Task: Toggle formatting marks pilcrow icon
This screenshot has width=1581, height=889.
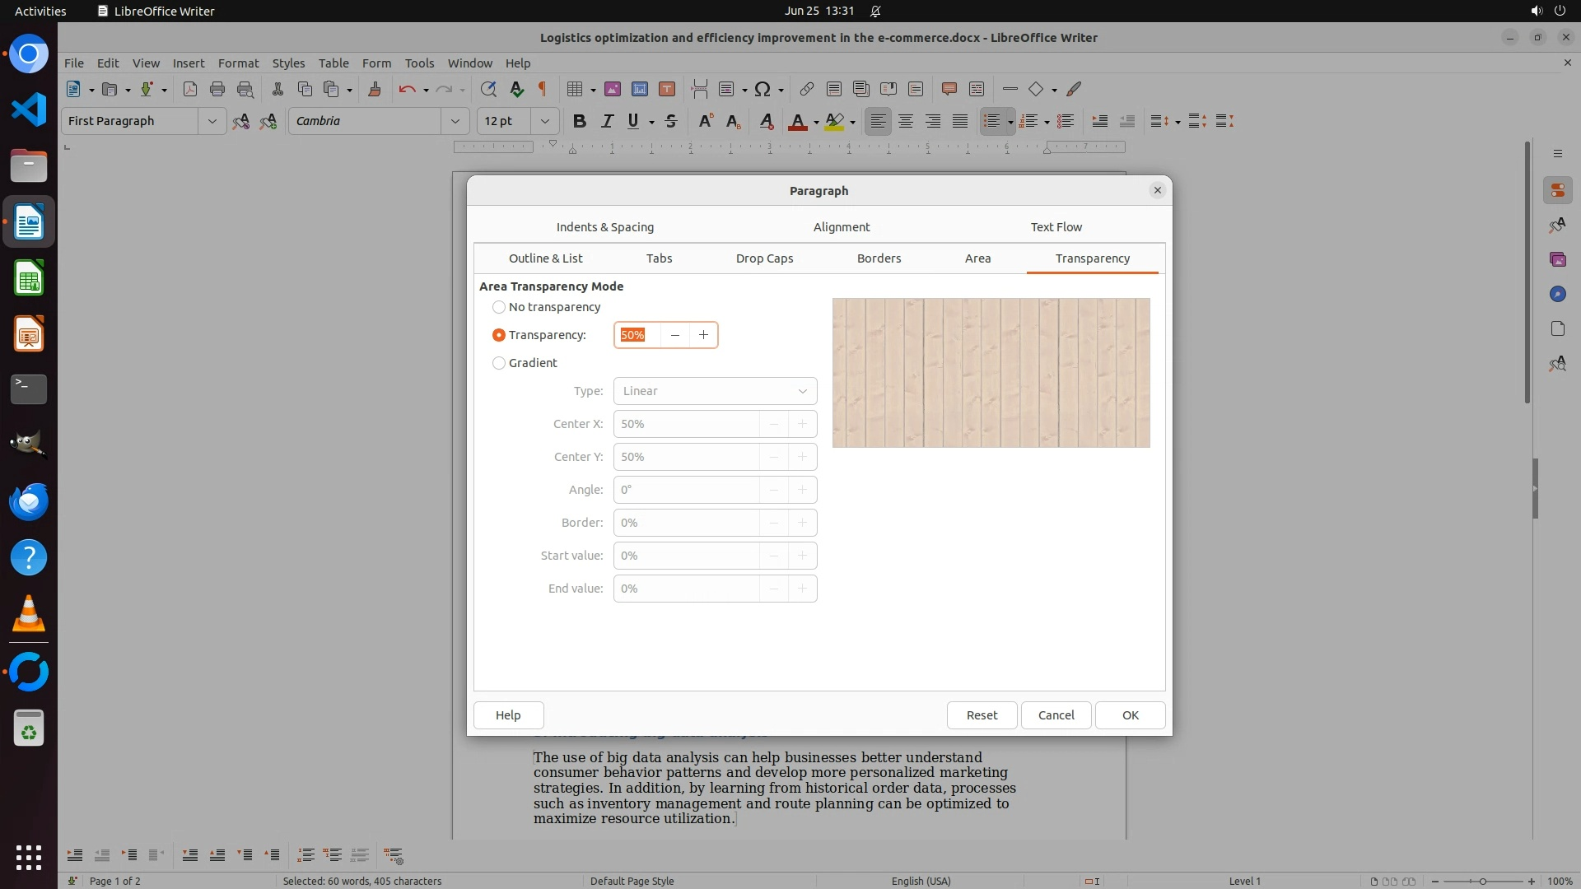Action: [x=543, y=89]
